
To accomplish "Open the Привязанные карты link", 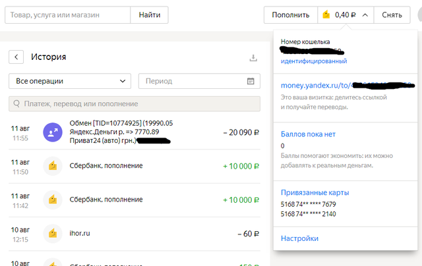I will tap(315, 193).
